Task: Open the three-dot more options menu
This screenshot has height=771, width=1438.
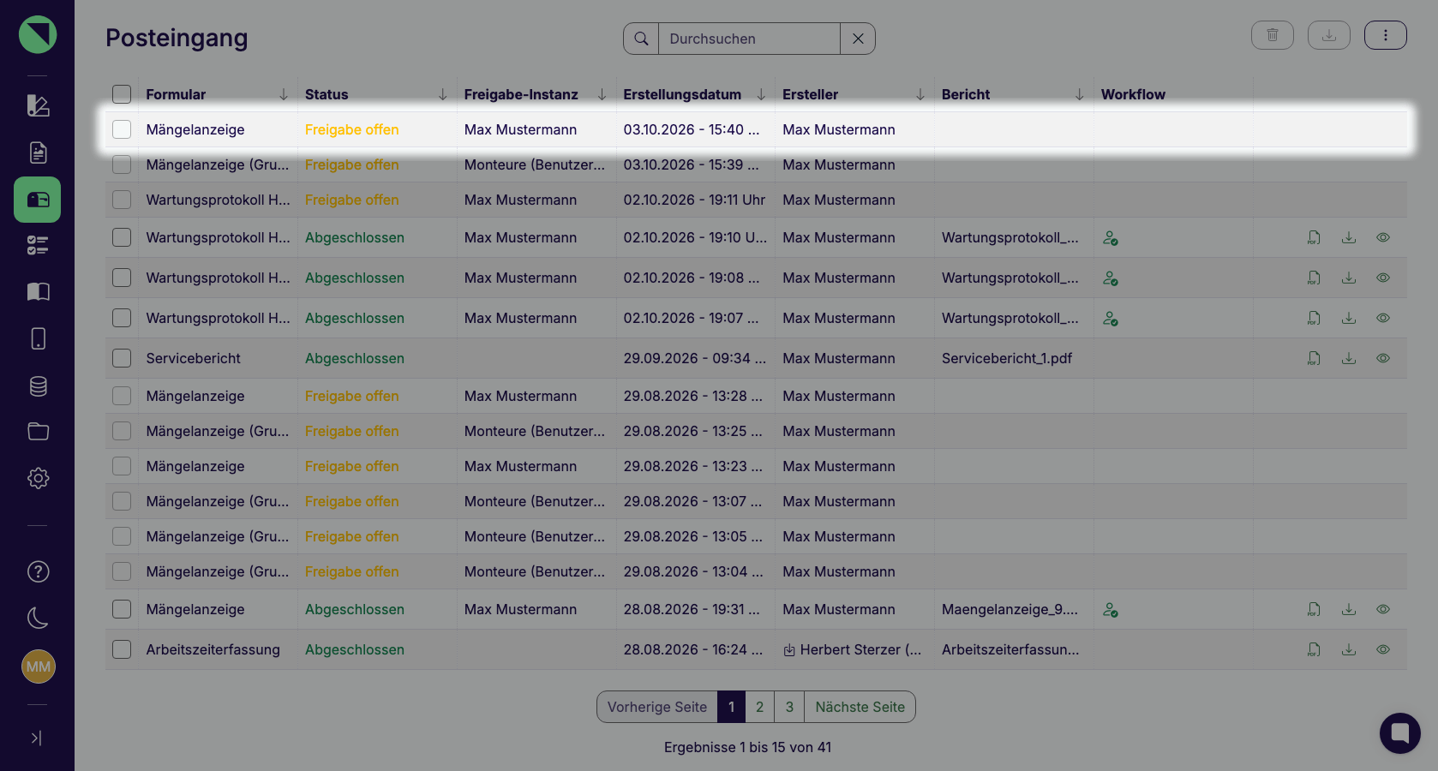Action: (1386, 35)
